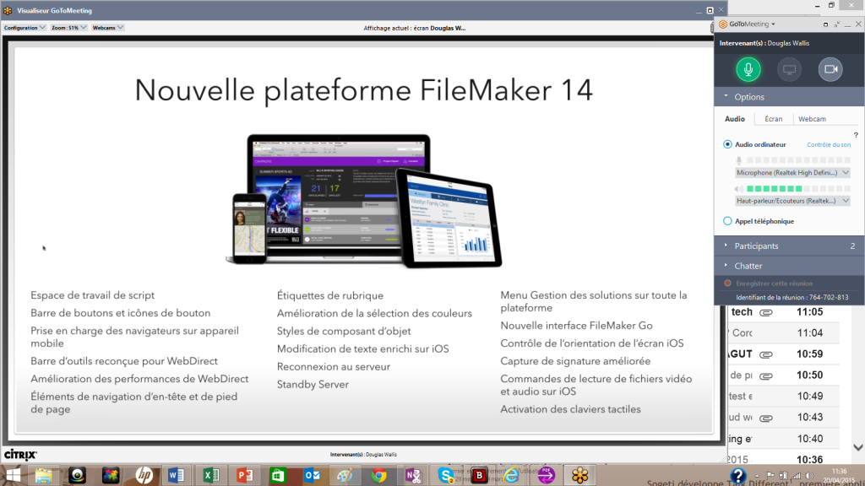Switch to the Webcam tab
Image resolution: width=865 pixels, height=486 pixels.
pos(811,119)
